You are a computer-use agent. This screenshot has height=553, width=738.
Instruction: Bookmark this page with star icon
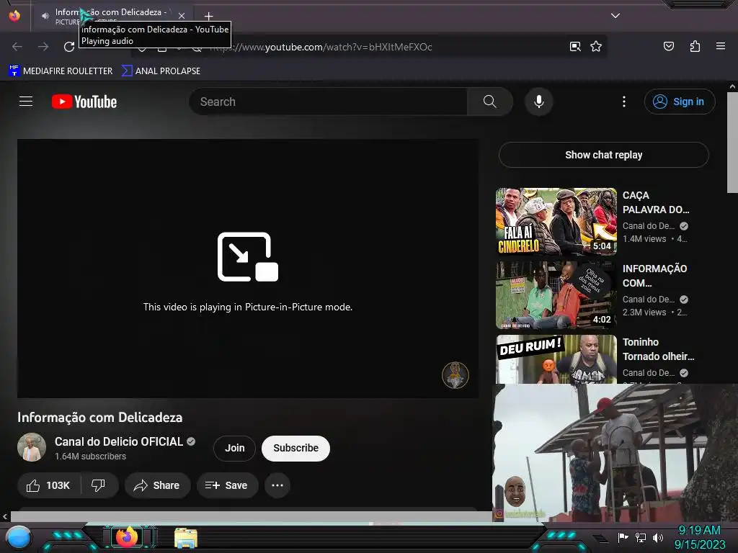596,47
